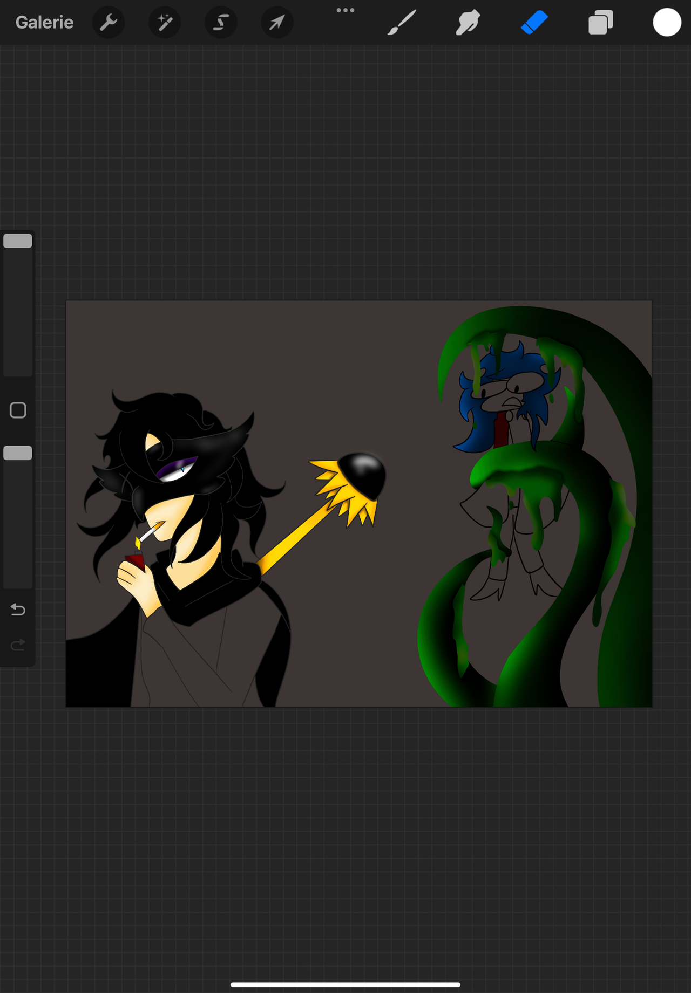Redo the undone stroke
The height and width of the screenshot is (993, 691).
point(18,645)
